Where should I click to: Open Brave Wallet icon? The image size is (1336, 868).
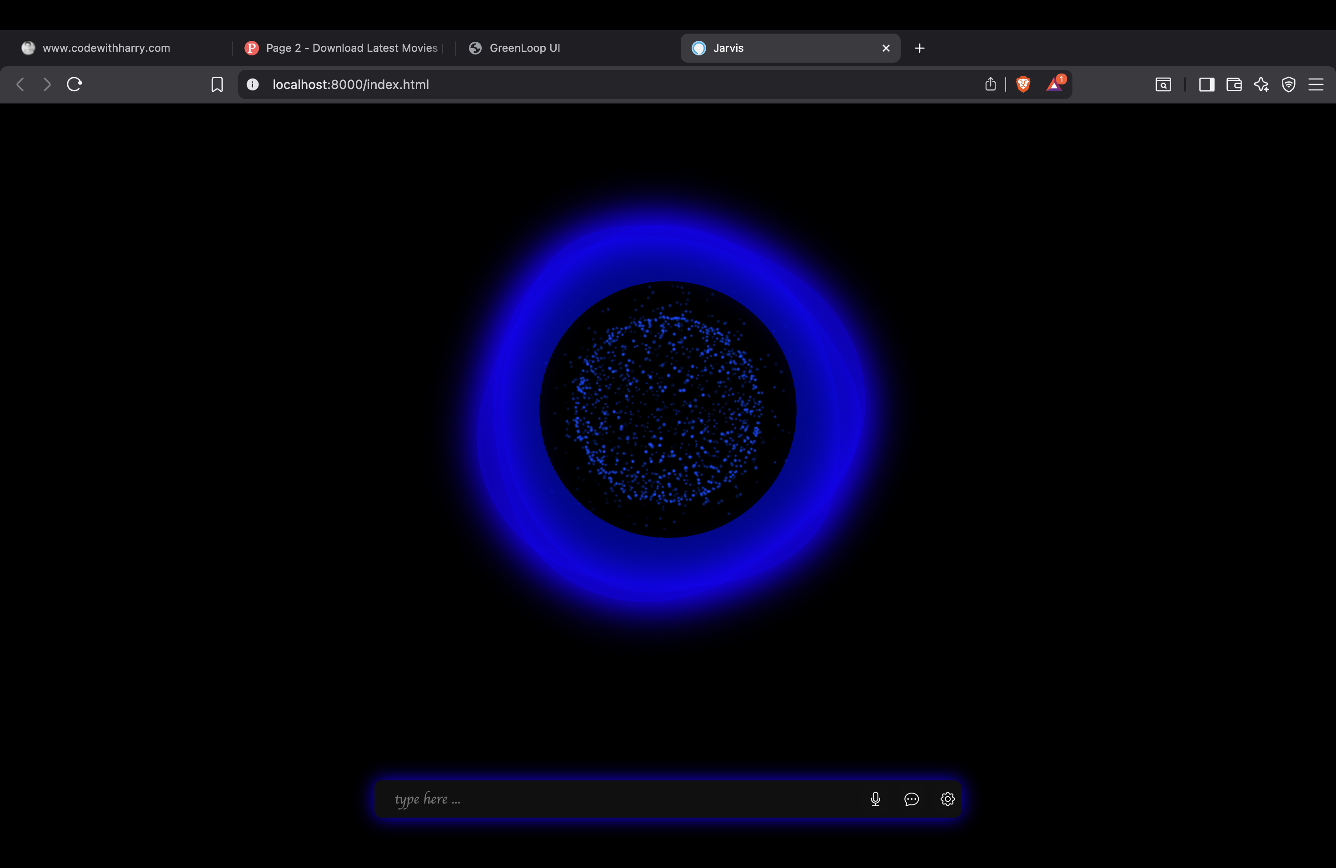coord(1234,84)
